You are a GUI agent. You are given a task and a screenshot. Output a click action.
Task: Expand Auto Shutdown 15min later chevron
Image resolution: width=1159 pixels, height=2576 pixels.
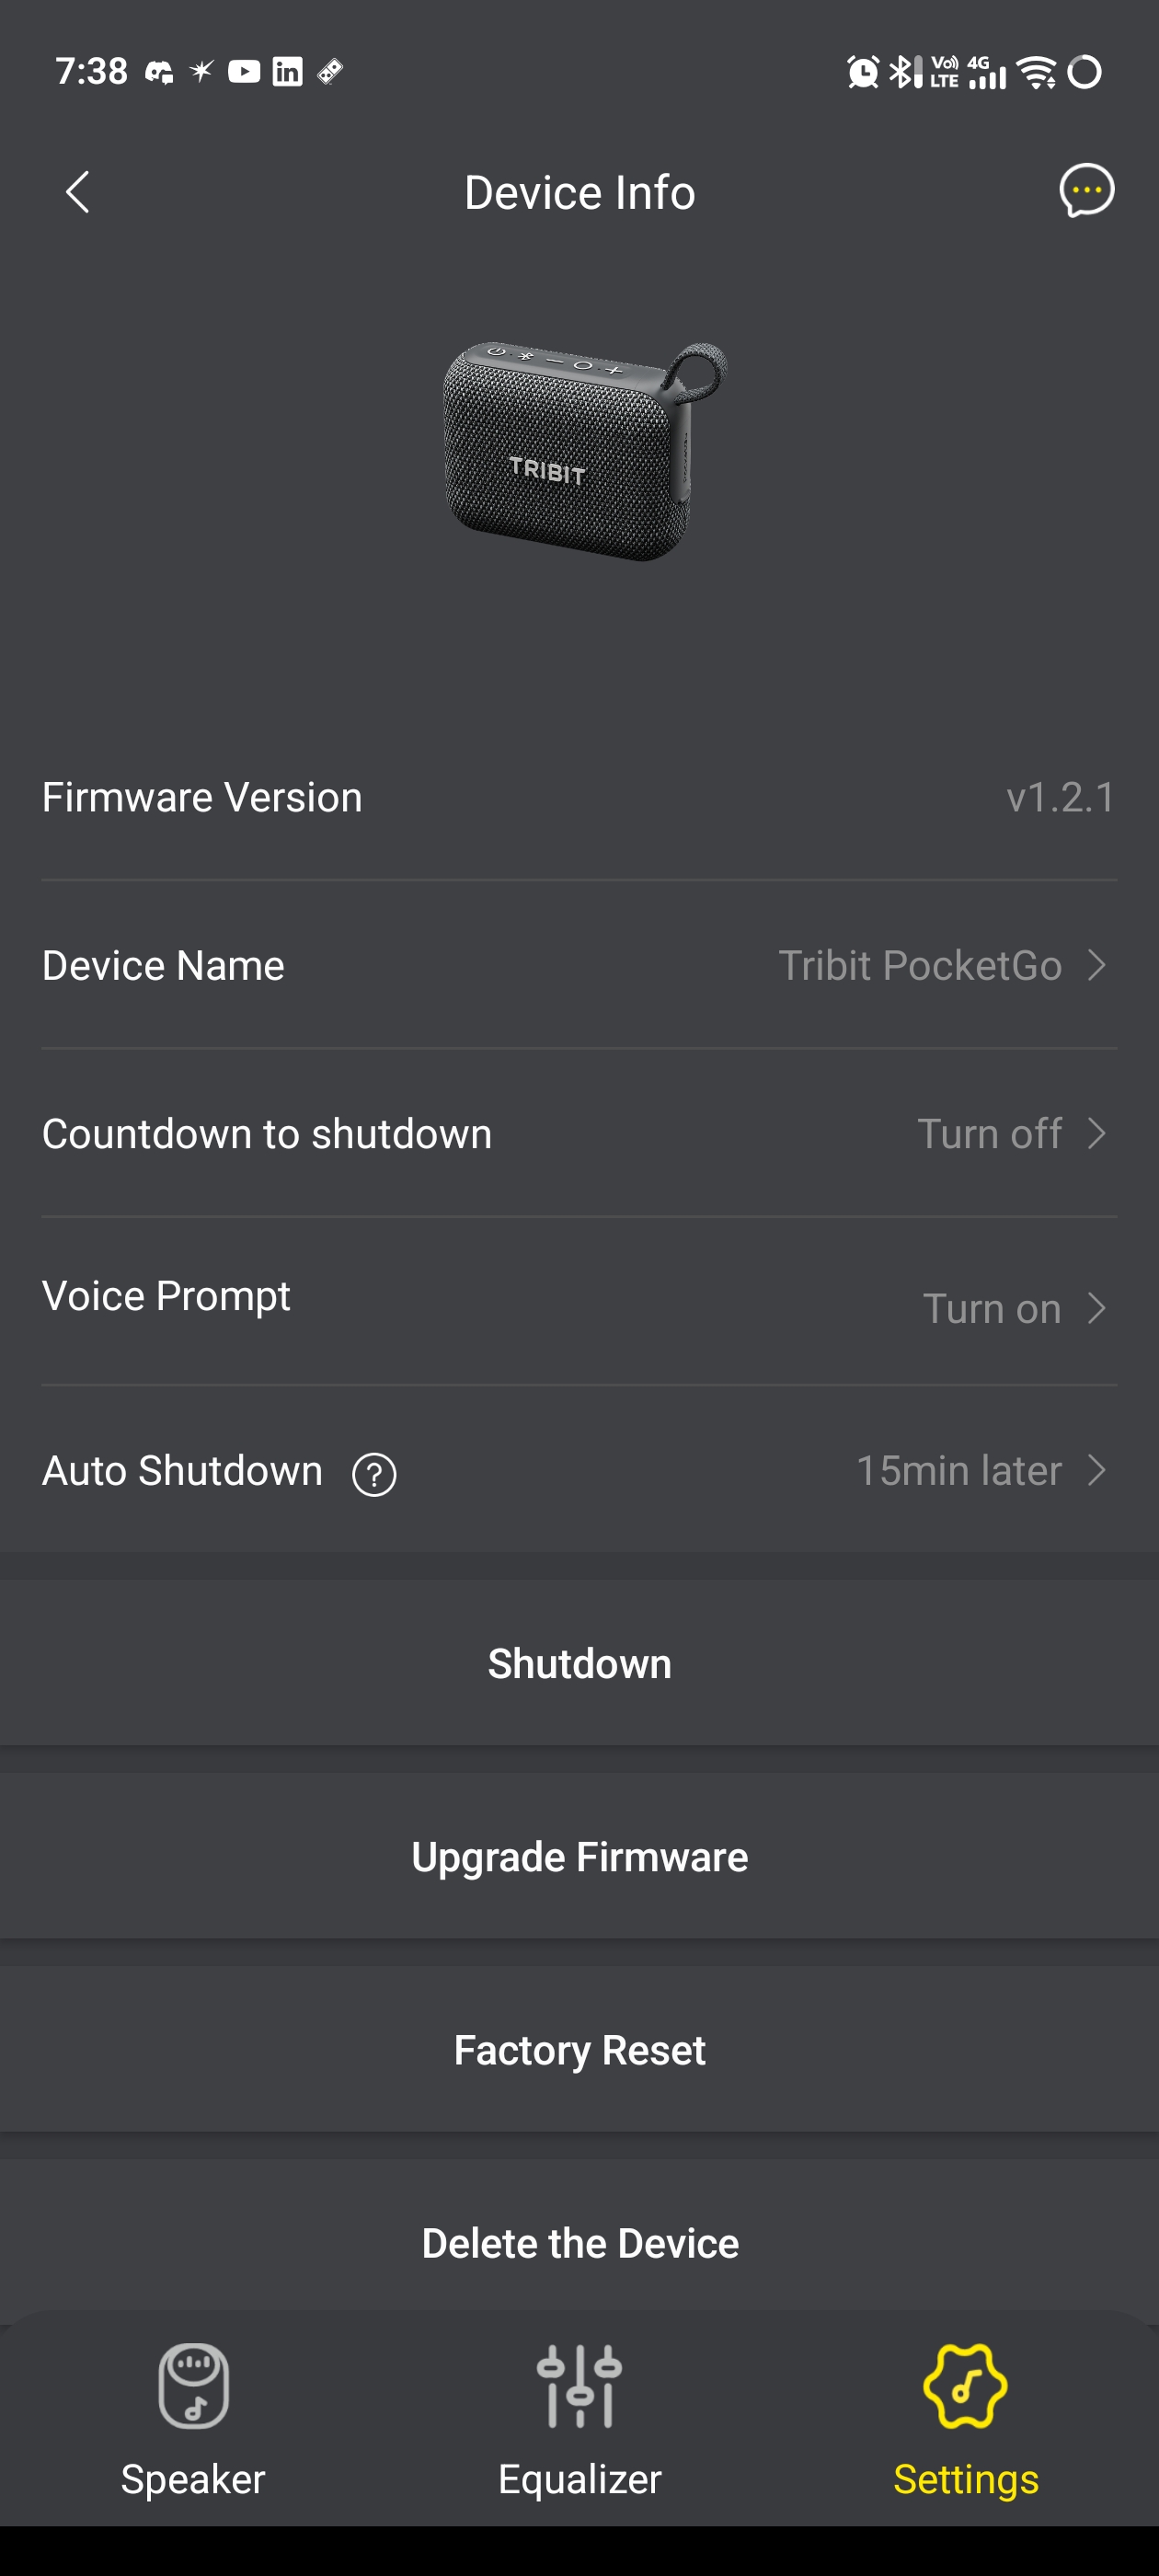pyautogui.click(x=1097, y=1471)
